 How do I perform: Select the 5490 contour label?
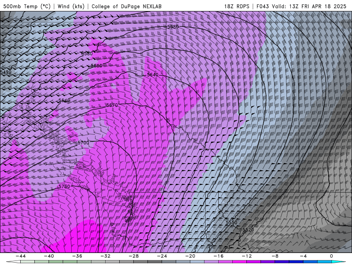[x=6, y=72]
